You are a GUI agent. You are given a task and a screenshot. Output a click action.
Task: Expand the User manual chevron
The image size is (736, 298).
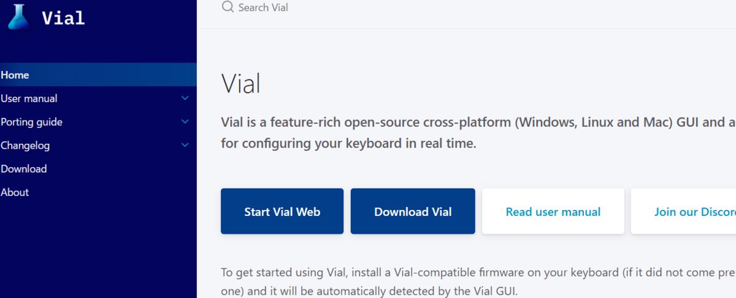pyautogui.click(x=185, y=98)
